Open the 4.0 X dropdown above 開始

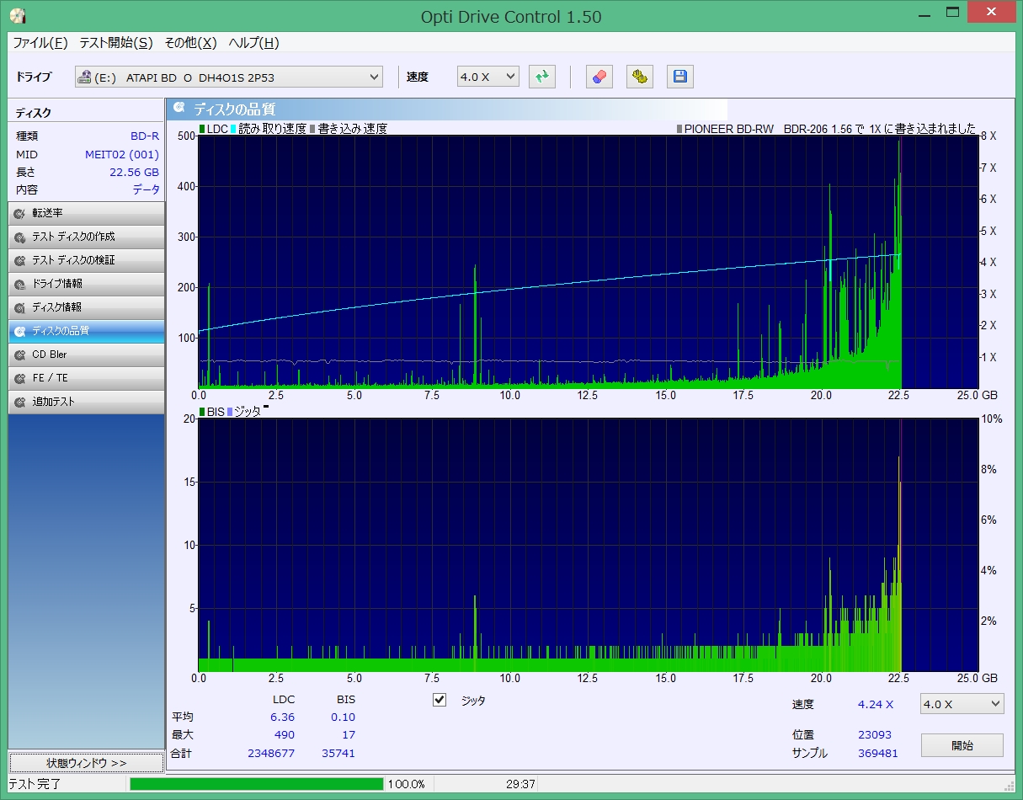[x=962, y=704]
